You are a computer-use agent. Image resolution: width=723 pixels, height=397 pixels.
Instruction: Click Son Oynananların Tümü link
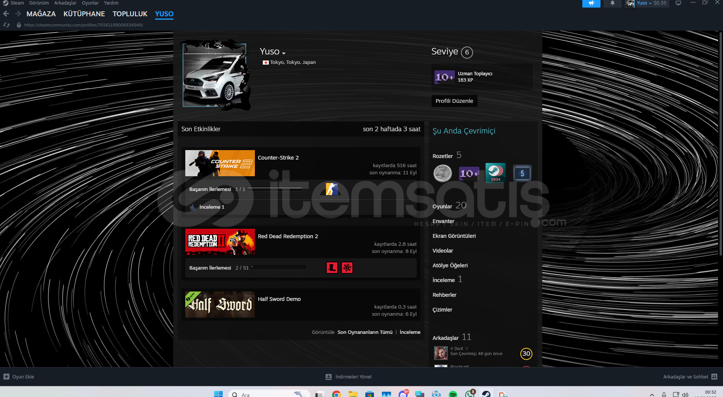click(x=365, y=332)
